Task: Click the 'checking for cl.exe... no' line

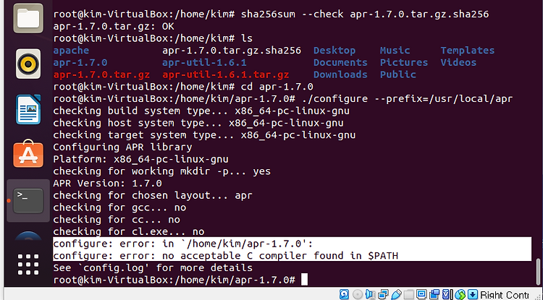Action: tap(129, 231)
